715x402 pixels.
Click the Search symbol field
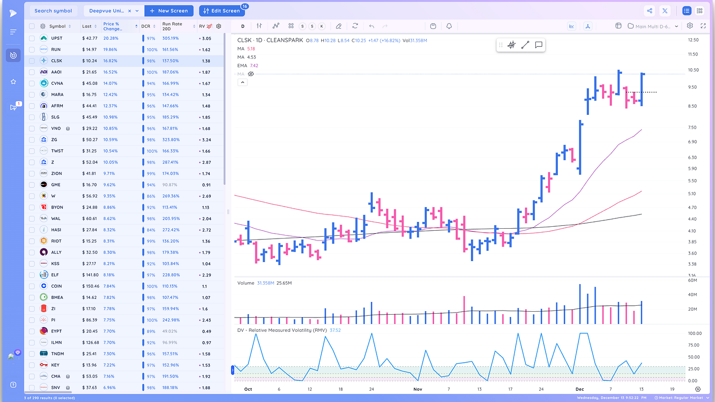click(53, 11)
